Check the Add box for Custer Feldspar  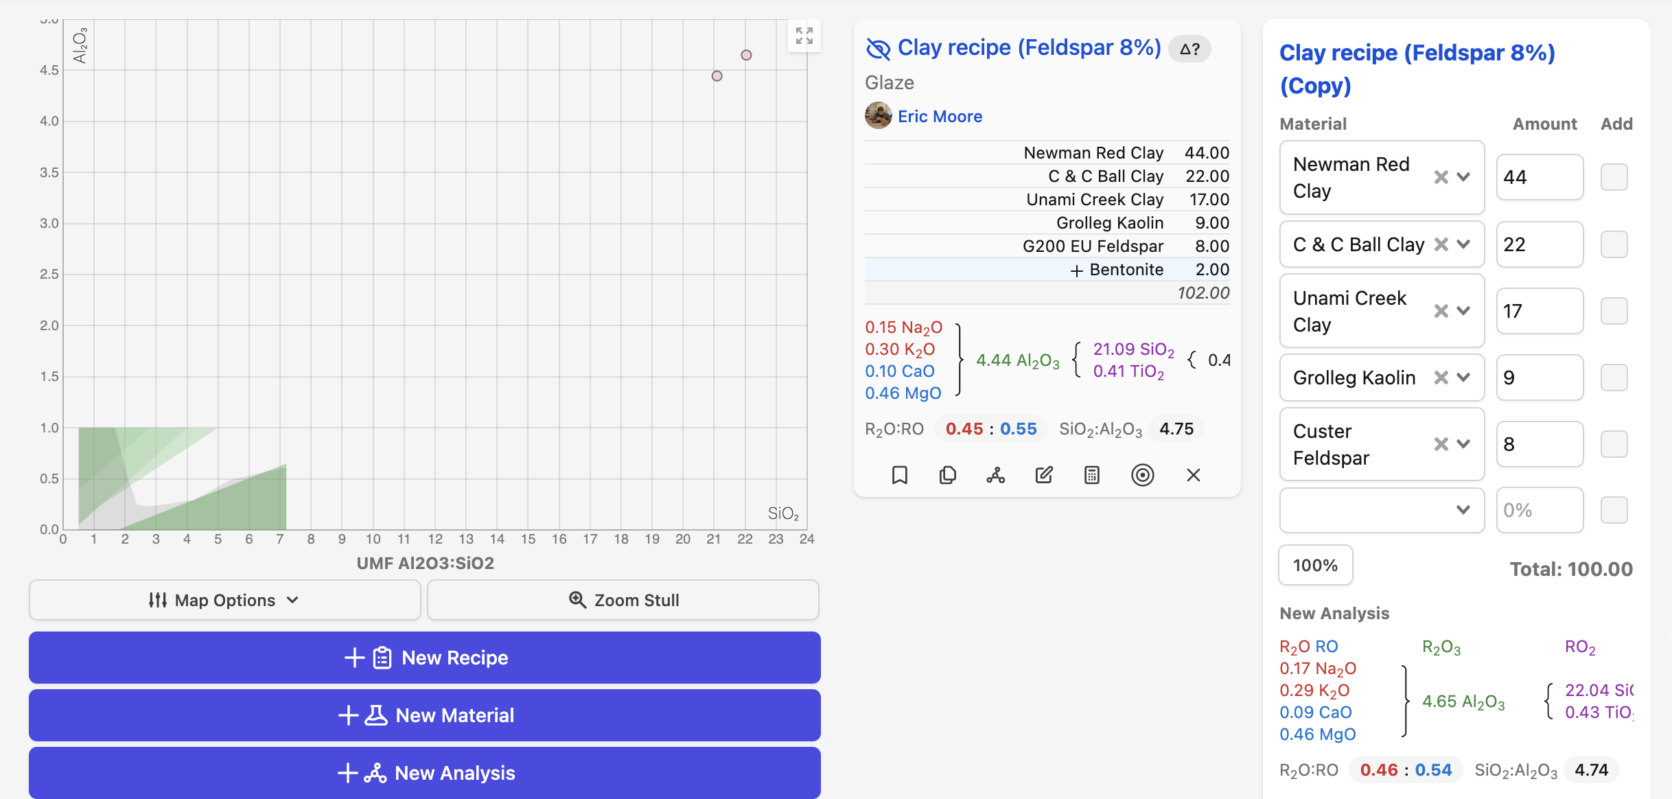[x=1613, y=444]
